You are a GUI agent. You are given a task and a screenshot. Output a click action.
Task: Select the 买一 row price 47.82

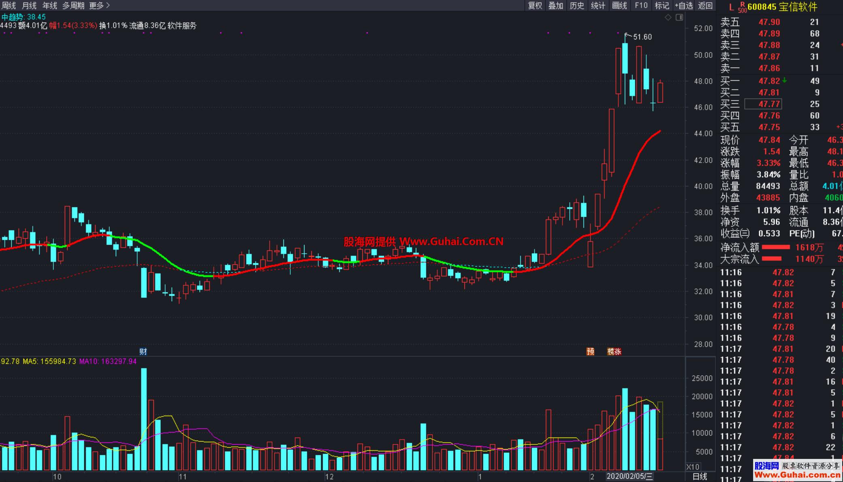tap(769, 81)
